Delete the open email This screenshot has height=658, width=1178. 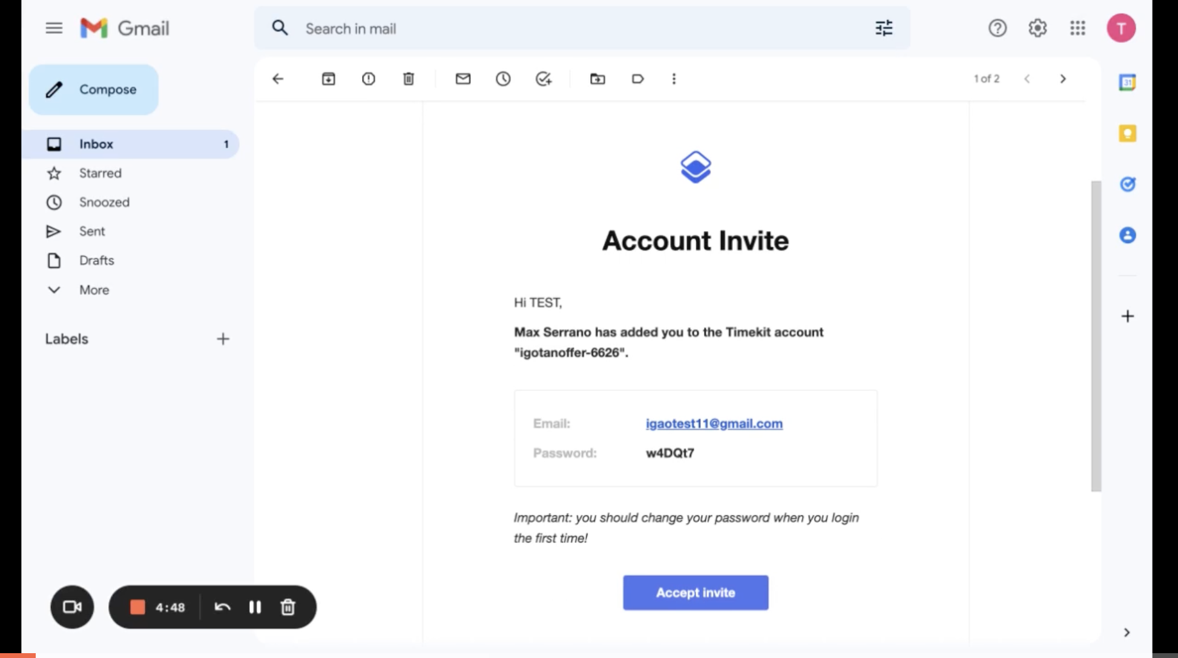pyautogui.click(x=409, y=79)
